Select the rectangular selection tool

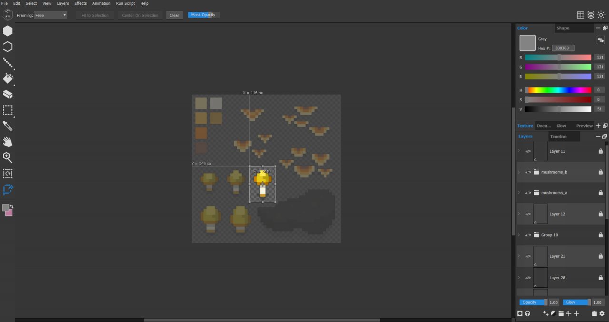(7, 110)
